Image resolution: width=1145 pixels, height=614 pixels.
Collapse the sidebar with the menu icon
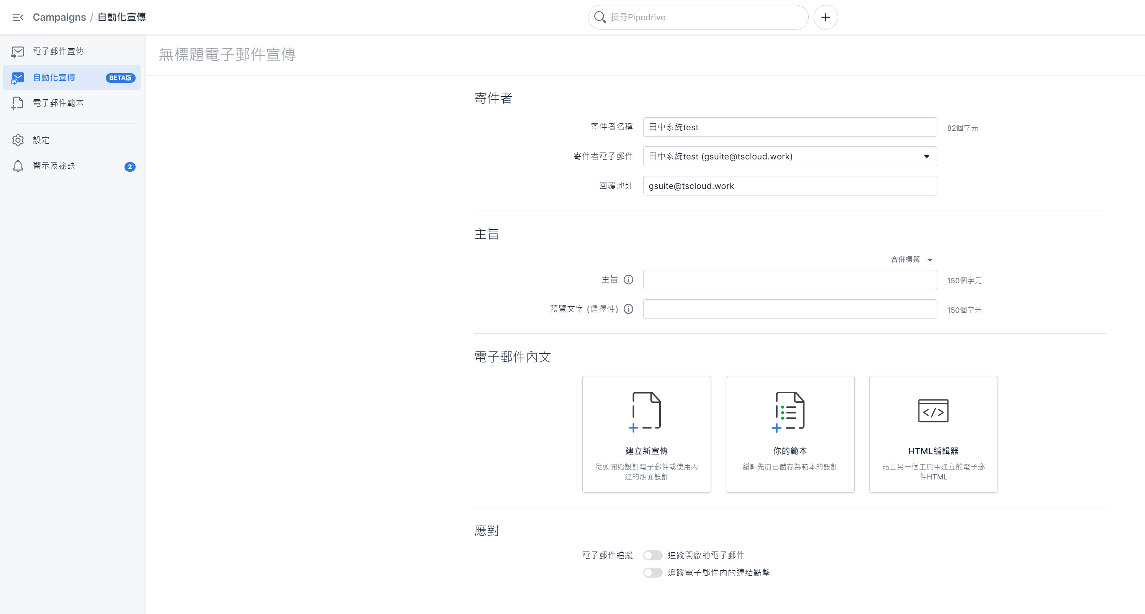(x=18, y=17)
